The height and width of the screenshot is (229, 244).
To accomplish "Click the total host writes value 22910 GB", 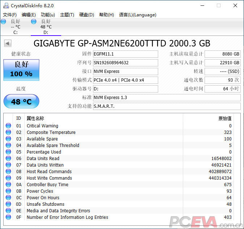I will pyautogui.click(x=223, y=63).
